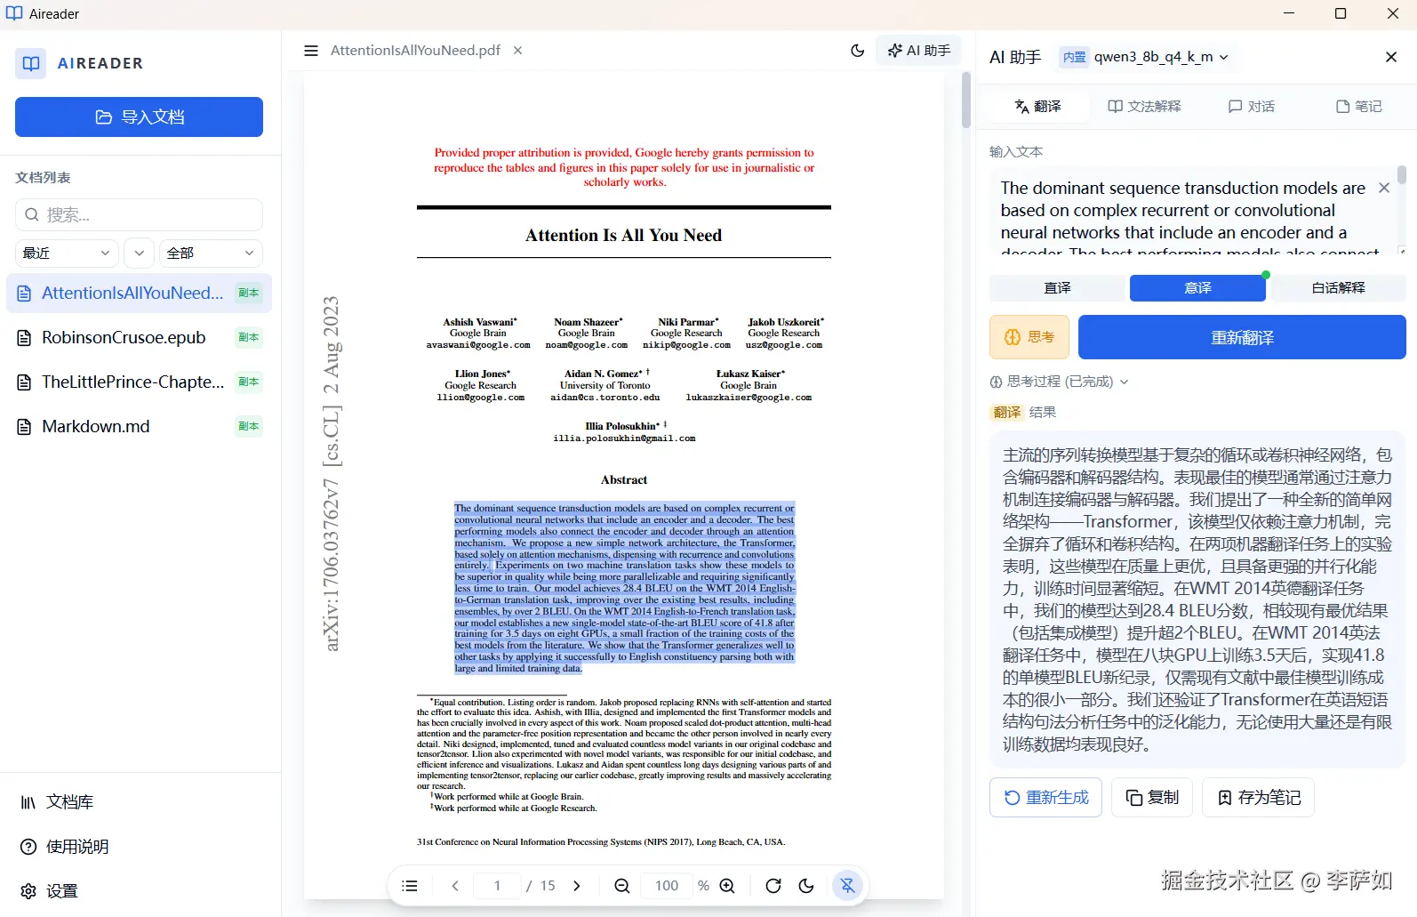Viewport: 1417px width, 917px height.
Task: Click the 100 zoom percentage field
Action: 667,886
